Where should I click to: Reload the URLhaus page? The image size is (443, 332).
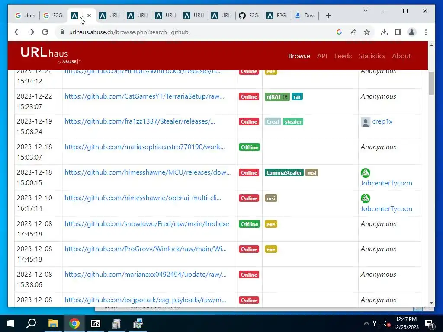pos(45,32)
